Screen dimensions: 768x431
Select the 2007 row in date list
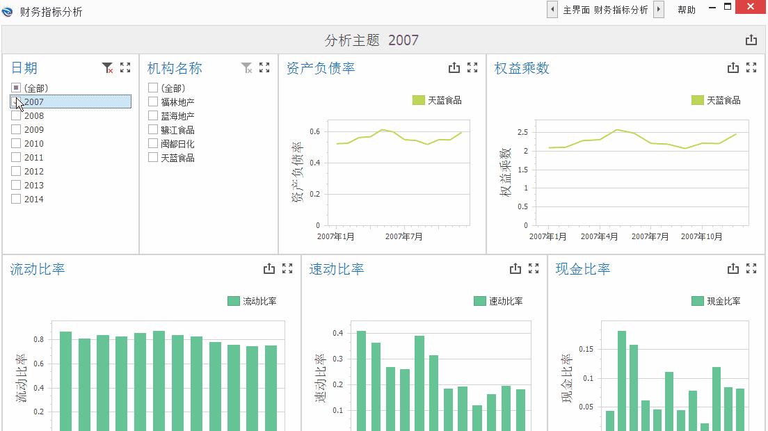(70, 101)
